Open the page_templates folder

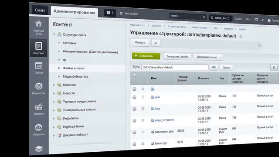(164, 120)
